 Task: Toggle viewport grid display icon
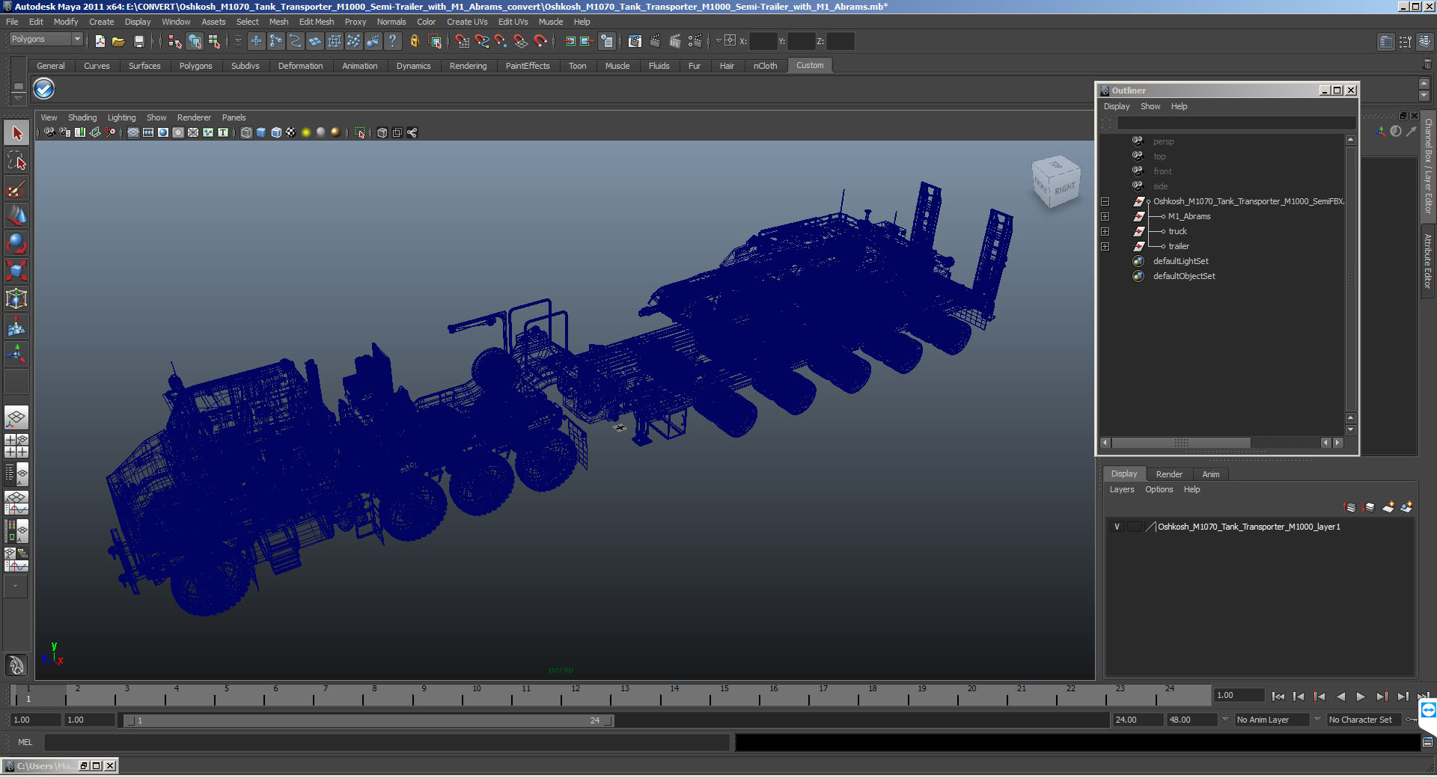(133, 132)
